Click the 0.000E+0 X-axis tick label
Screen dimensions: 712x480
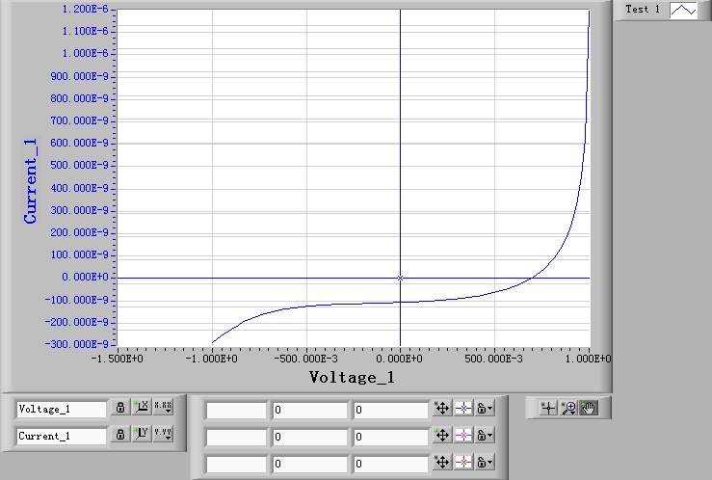(399, 359)
